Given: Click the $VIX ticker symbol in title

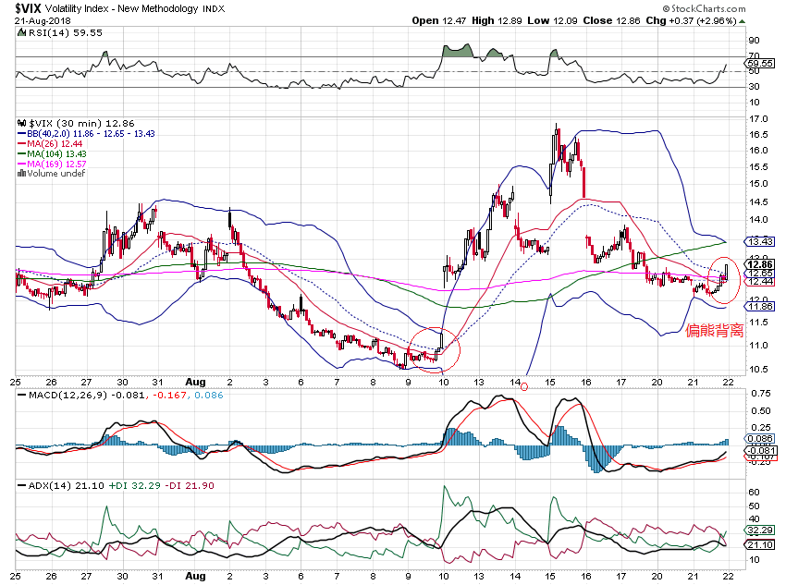Looking at the screenshot, I should (x=31, y=8).
